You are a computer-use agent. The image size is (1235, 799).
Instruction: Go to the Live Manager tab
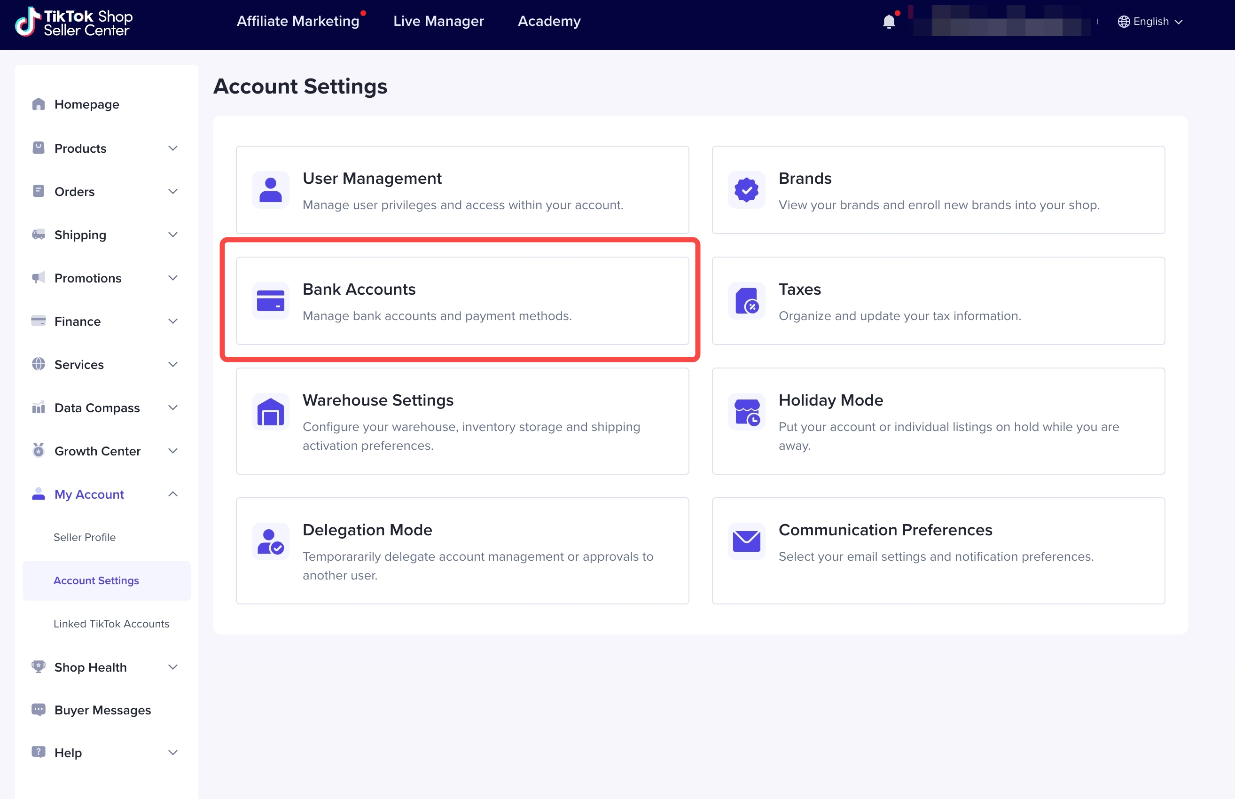[438, 21]
